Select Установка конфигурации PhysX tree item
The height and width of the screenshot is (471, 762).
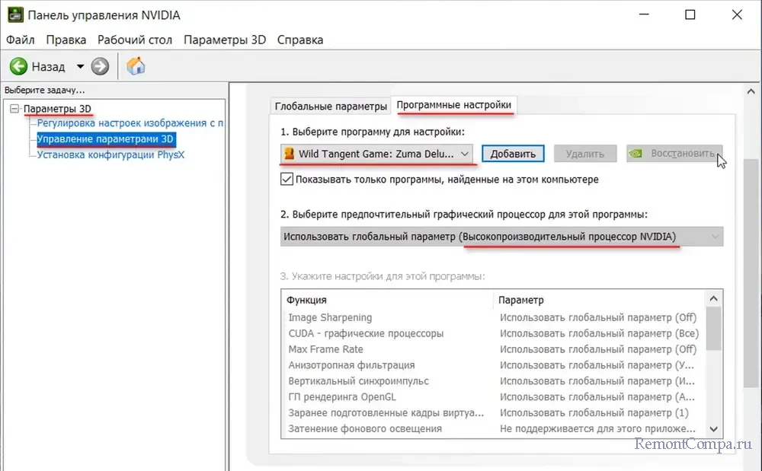click(x=110, y=154)
